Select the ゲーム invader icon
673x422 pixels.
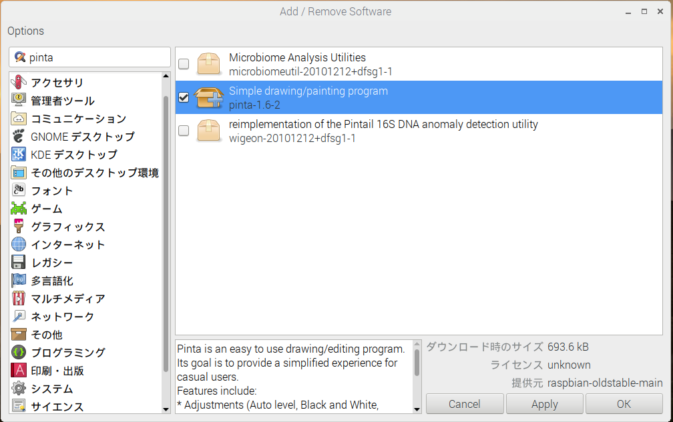[x=19, y=208]
